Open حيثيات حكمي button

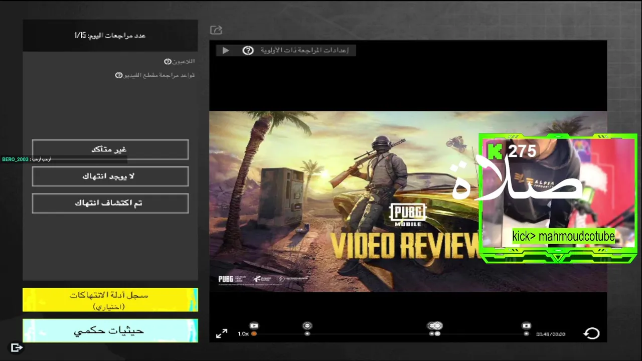(x=110, y=330)
